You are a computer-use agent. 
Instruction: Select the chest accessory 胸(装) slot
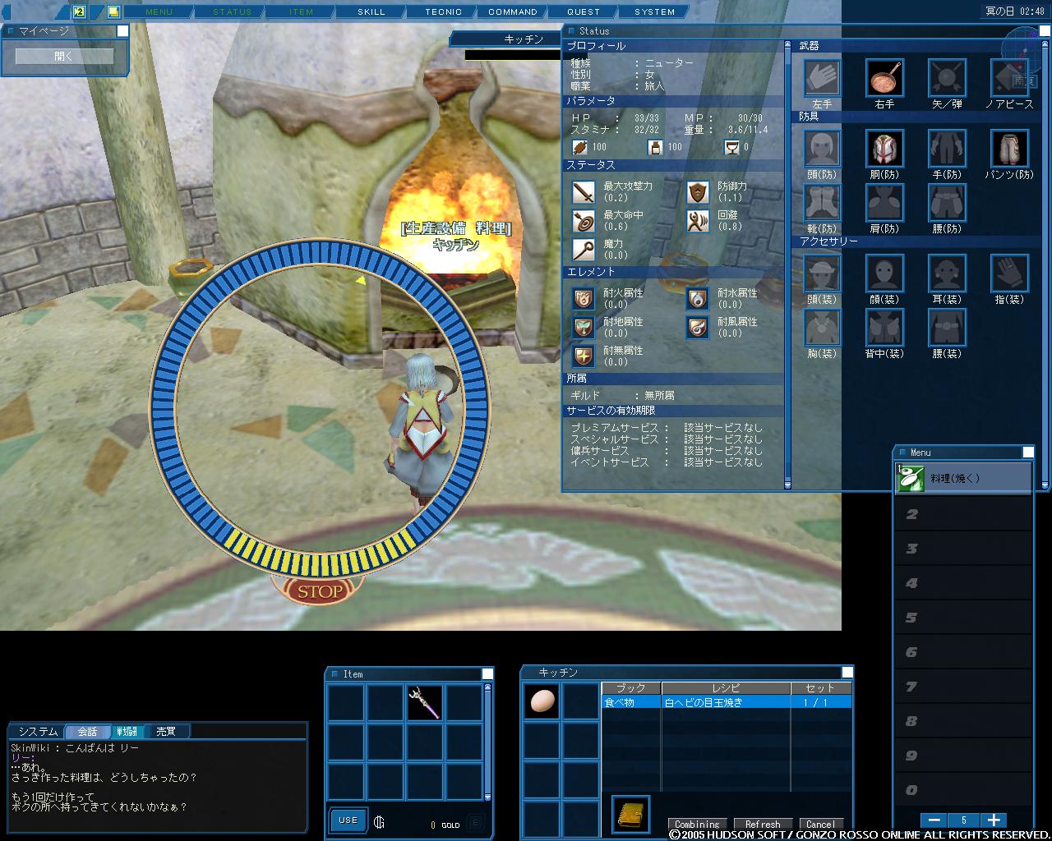pyautogui.click(x=822, y=328)
